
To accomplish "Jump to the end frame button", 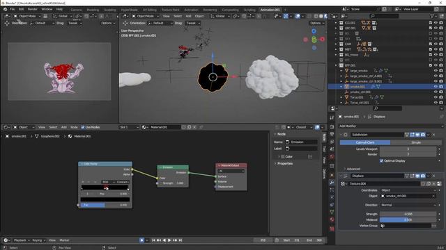I will [180, 240].
